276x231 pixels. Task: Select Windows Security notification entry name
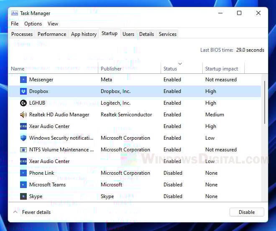(61, 138)
